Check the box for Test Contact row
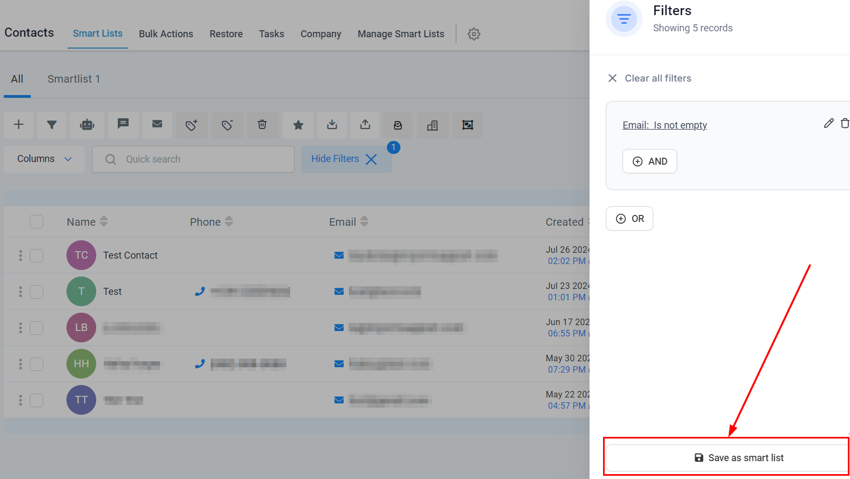The image size is (850, 479). pyautogui.click(x=36, y=255)
